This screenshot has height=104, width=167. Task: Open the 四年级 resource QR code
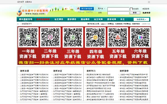pyautogui.click(x=95, y=37)
